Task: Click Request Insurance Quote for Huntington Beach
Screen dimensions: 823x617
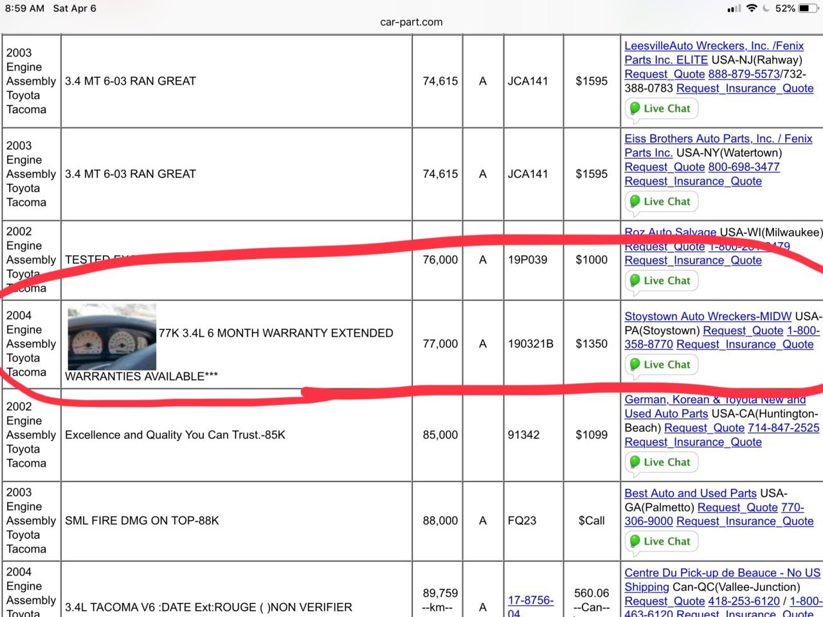Action: [693, 442]
